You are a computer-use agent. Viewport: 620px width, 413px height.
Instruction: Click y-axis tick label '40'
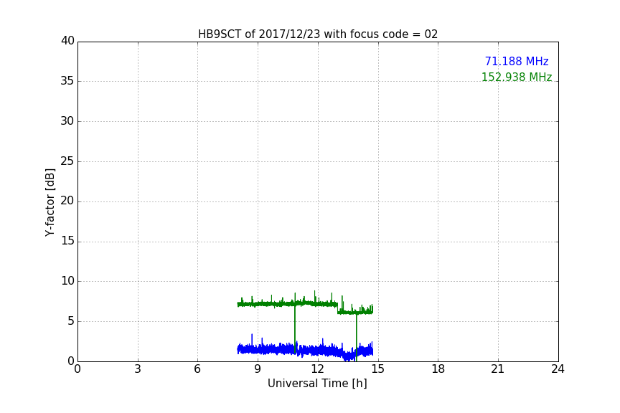pos(67,41)
